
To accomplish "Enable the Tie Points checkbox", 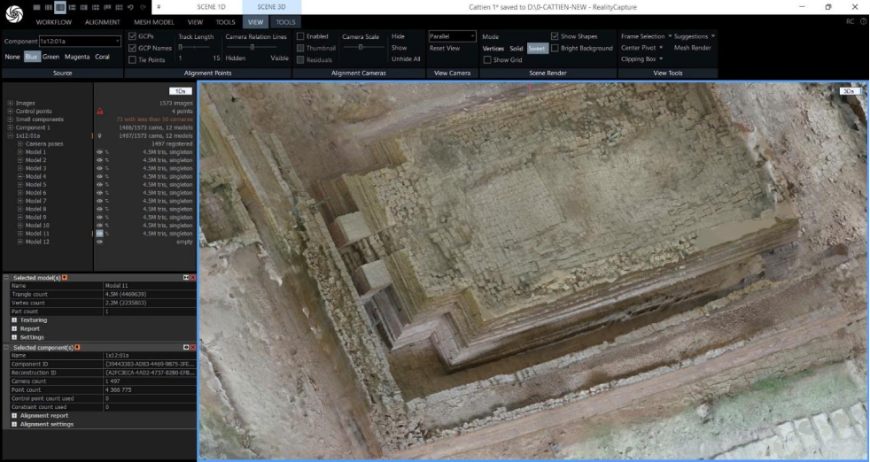I will click(x=132, y=59).
